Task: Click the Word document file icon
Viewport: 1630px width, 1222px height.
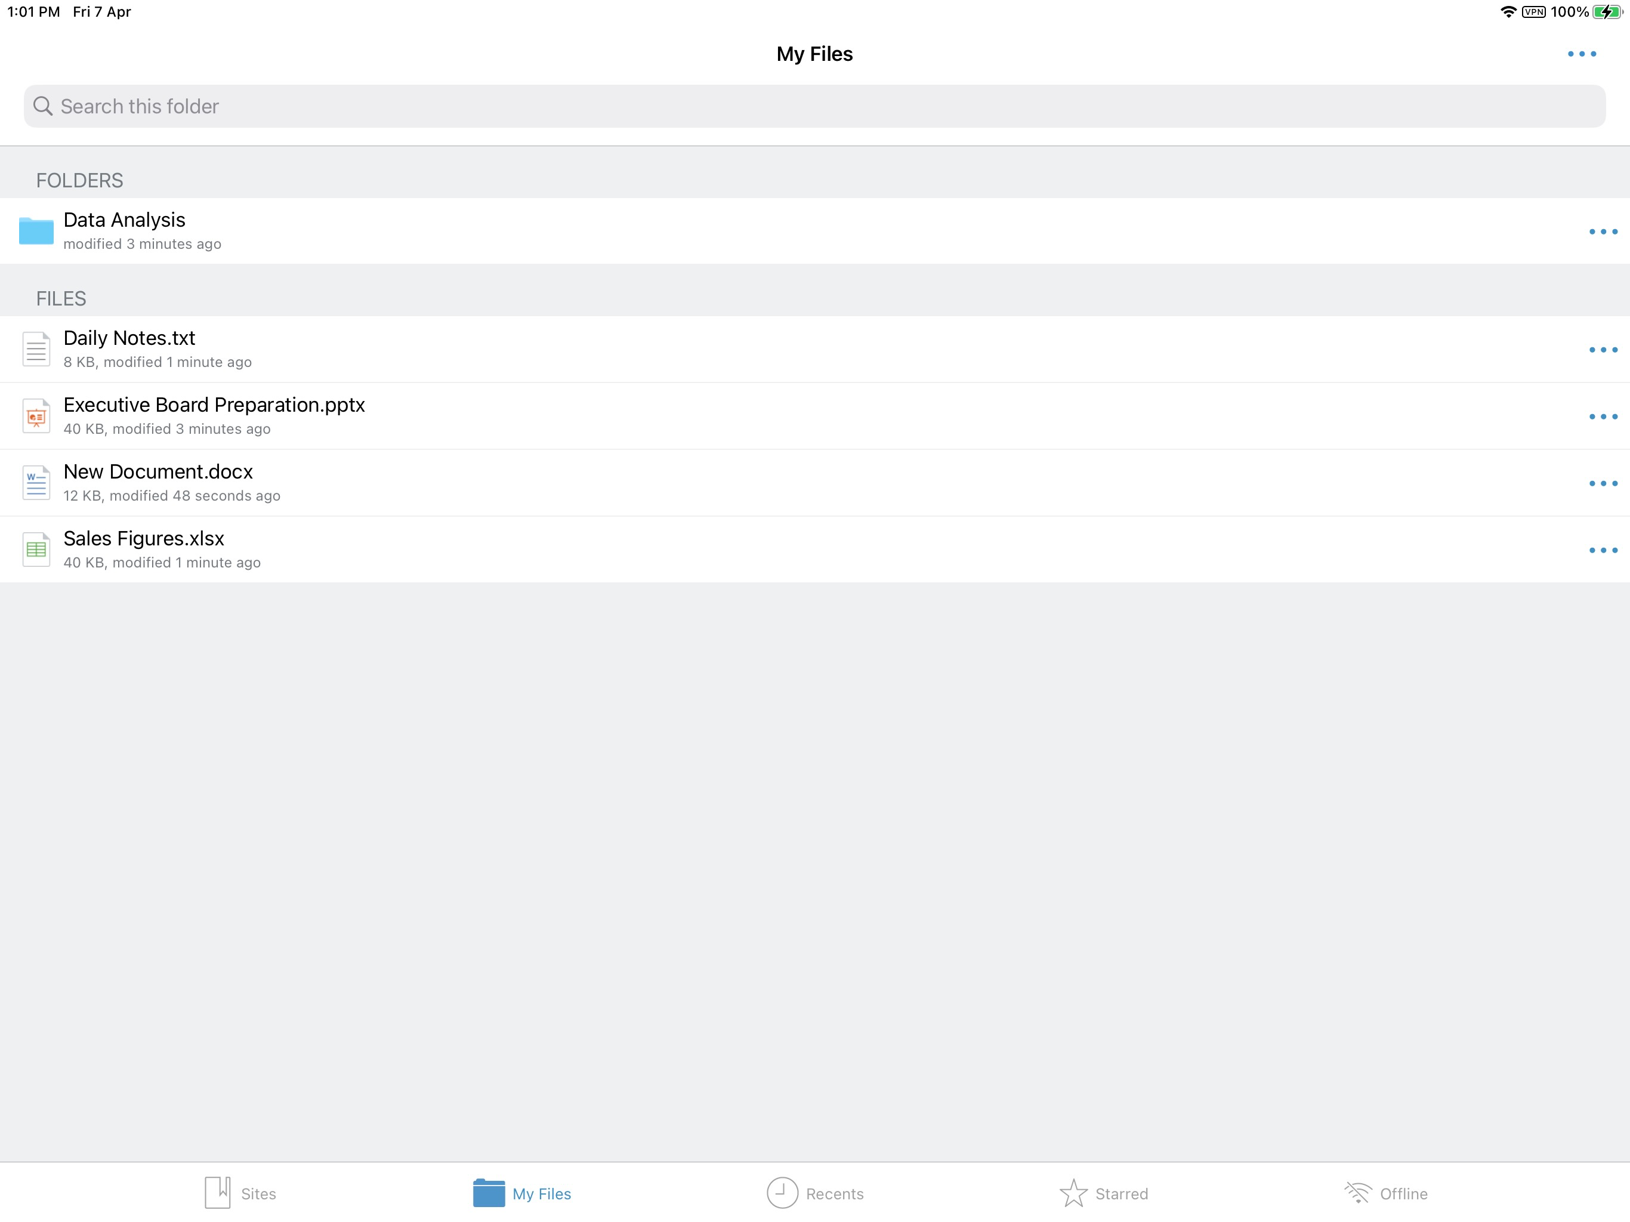Action: pyautogui.click(x=36, y=483)
